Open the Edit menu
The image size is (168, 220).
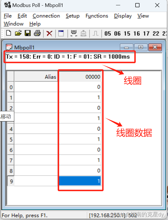22,16
